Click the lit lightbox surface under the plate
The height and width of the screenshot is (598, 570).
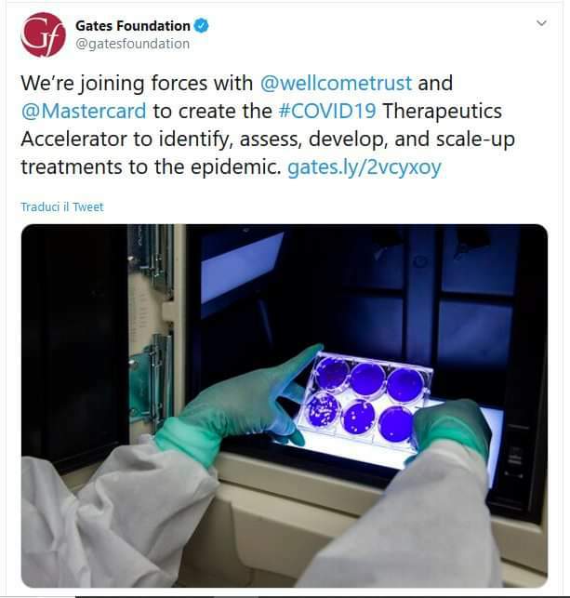(385, 445)
